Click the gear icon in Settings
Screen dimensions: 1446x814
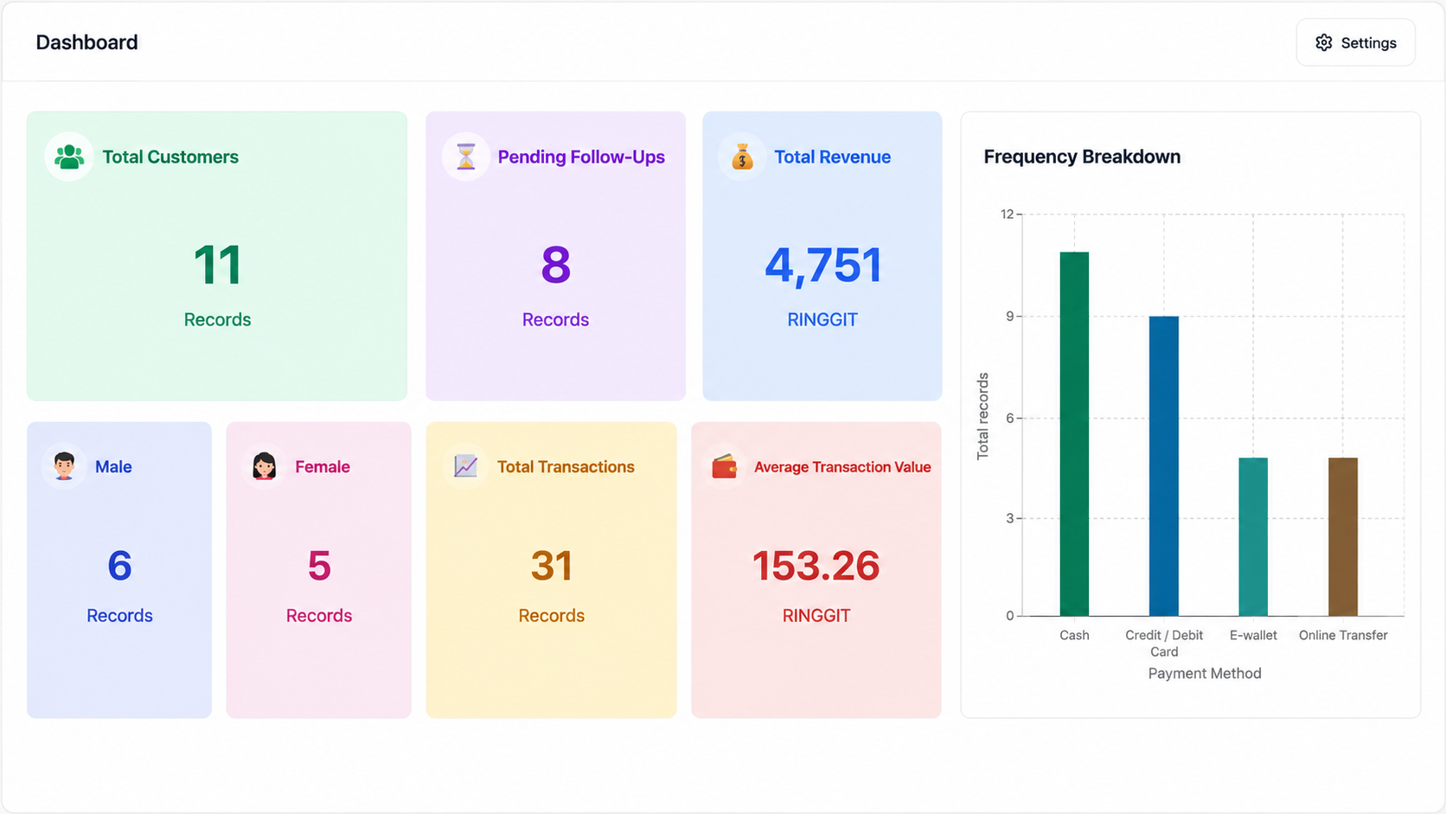[1323, 42]
